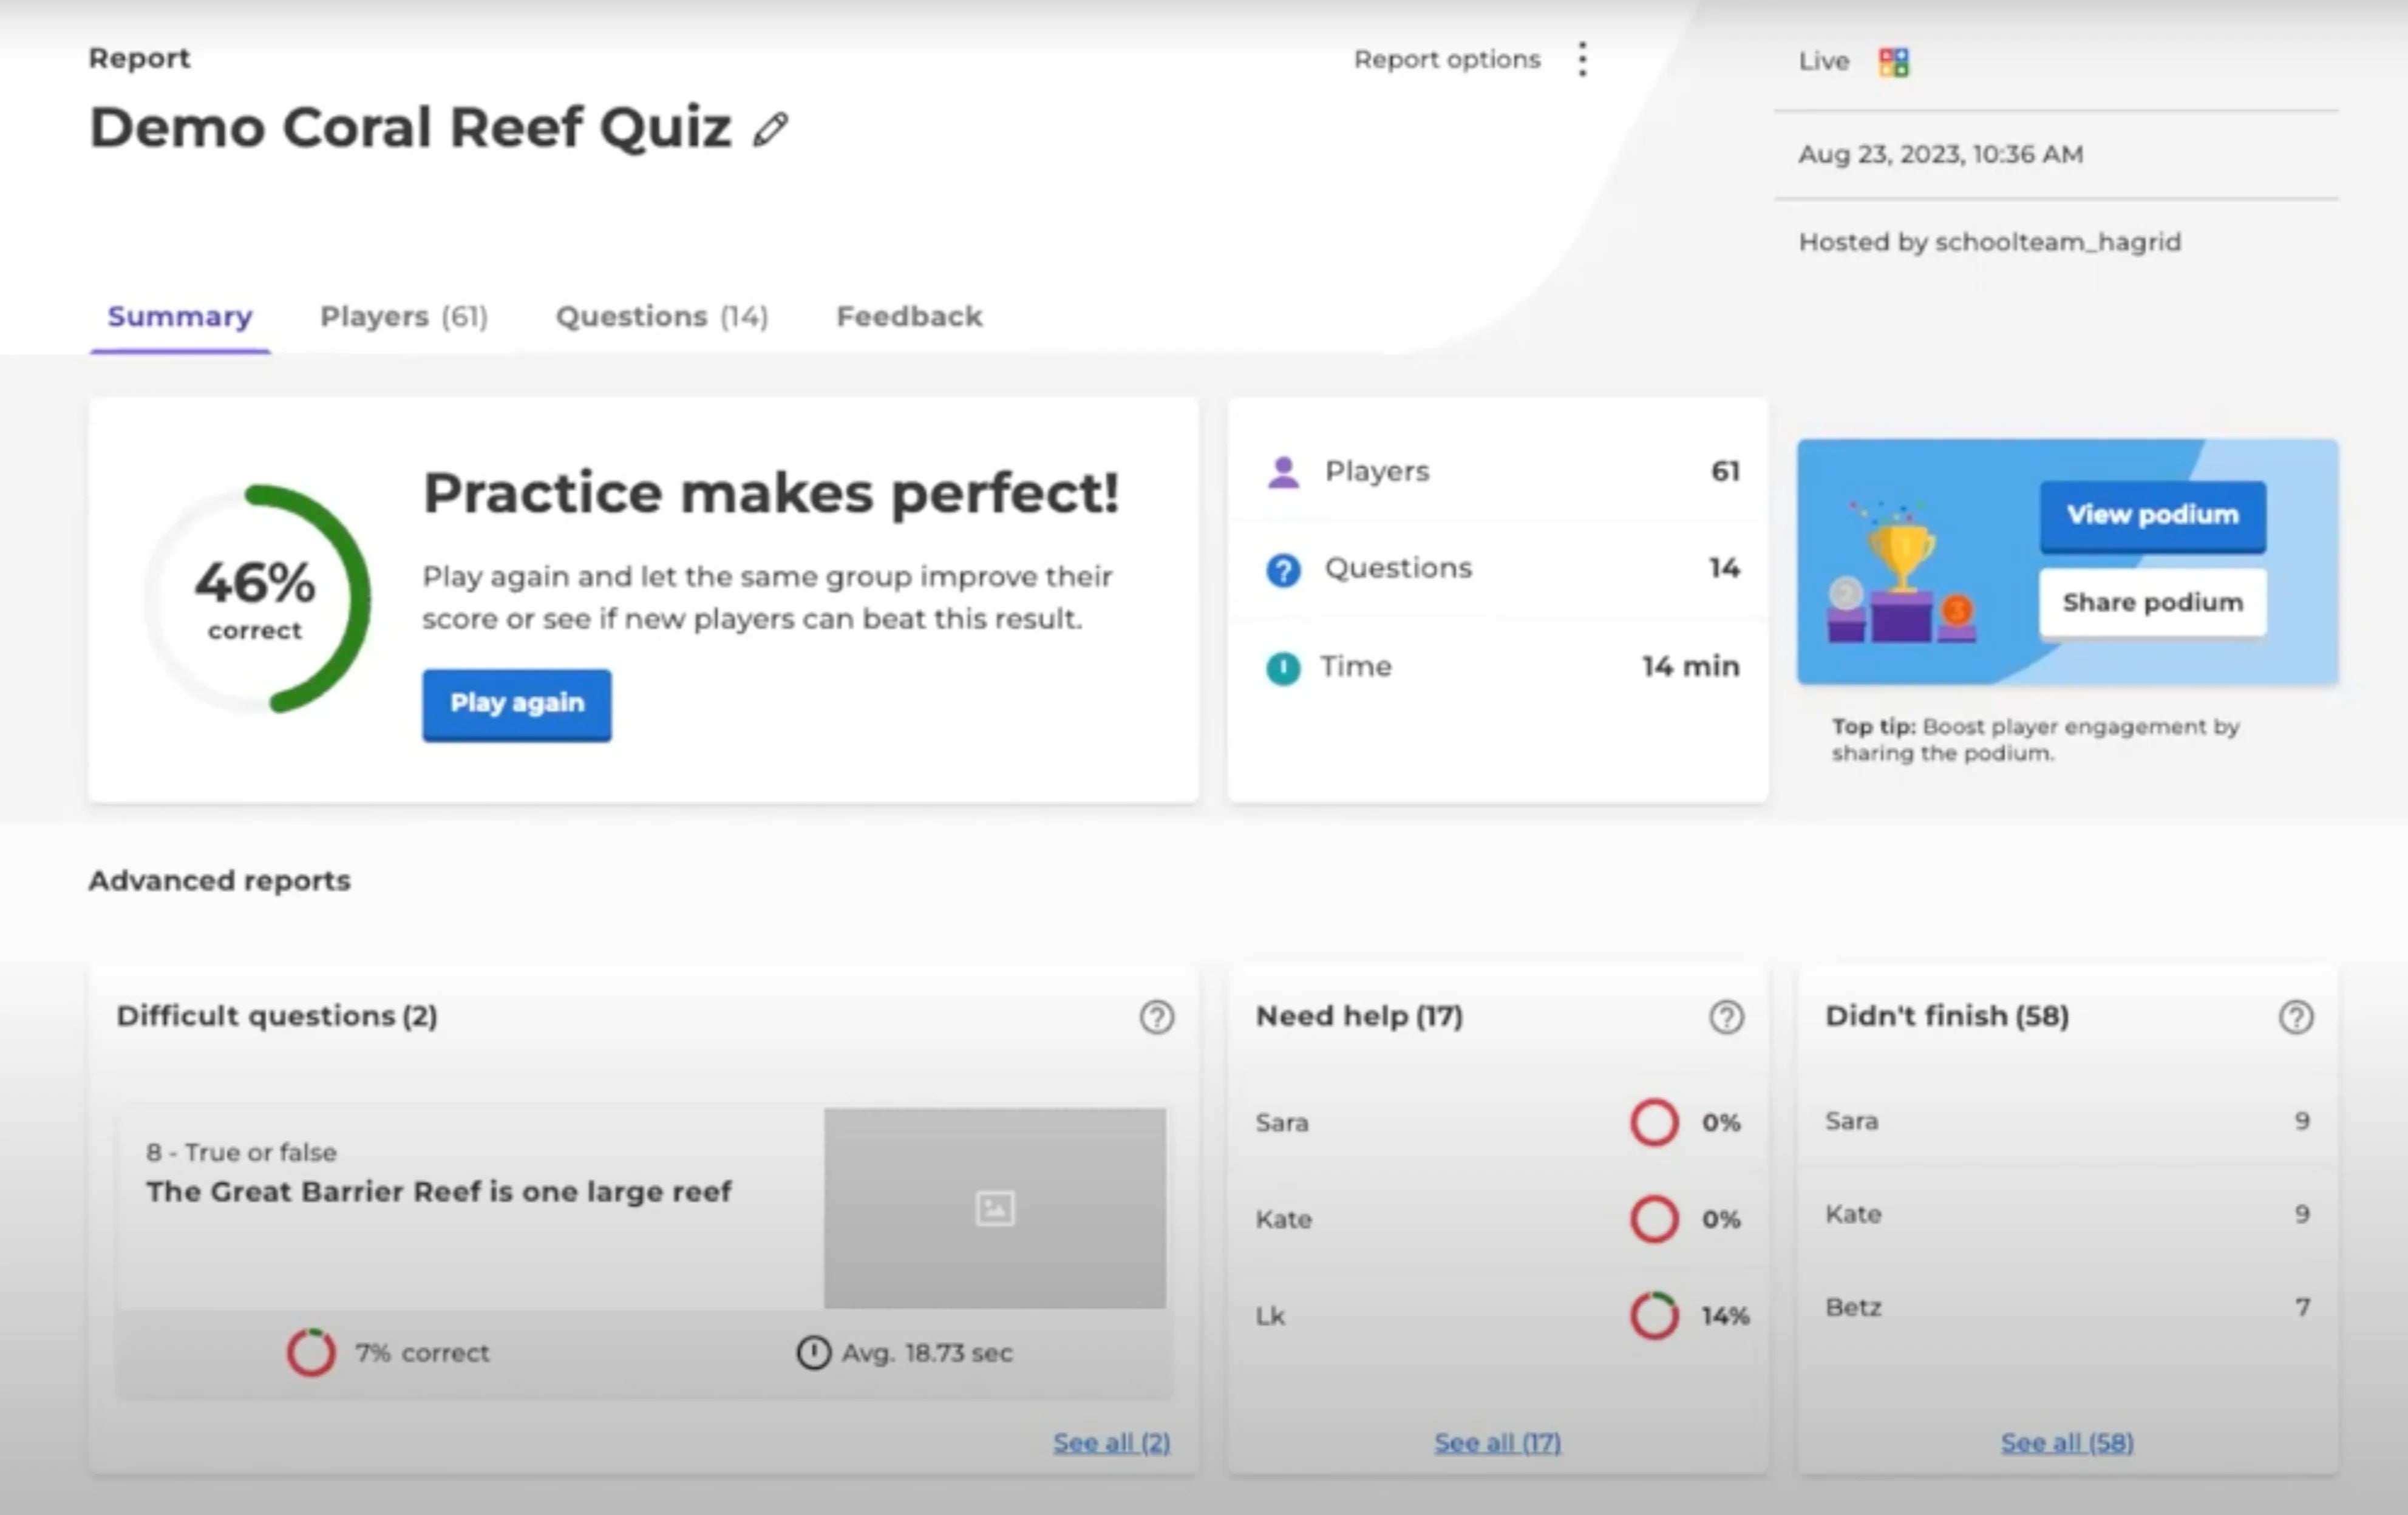
Task: Click the teal Time clock icon
Action: (1283, 668)
